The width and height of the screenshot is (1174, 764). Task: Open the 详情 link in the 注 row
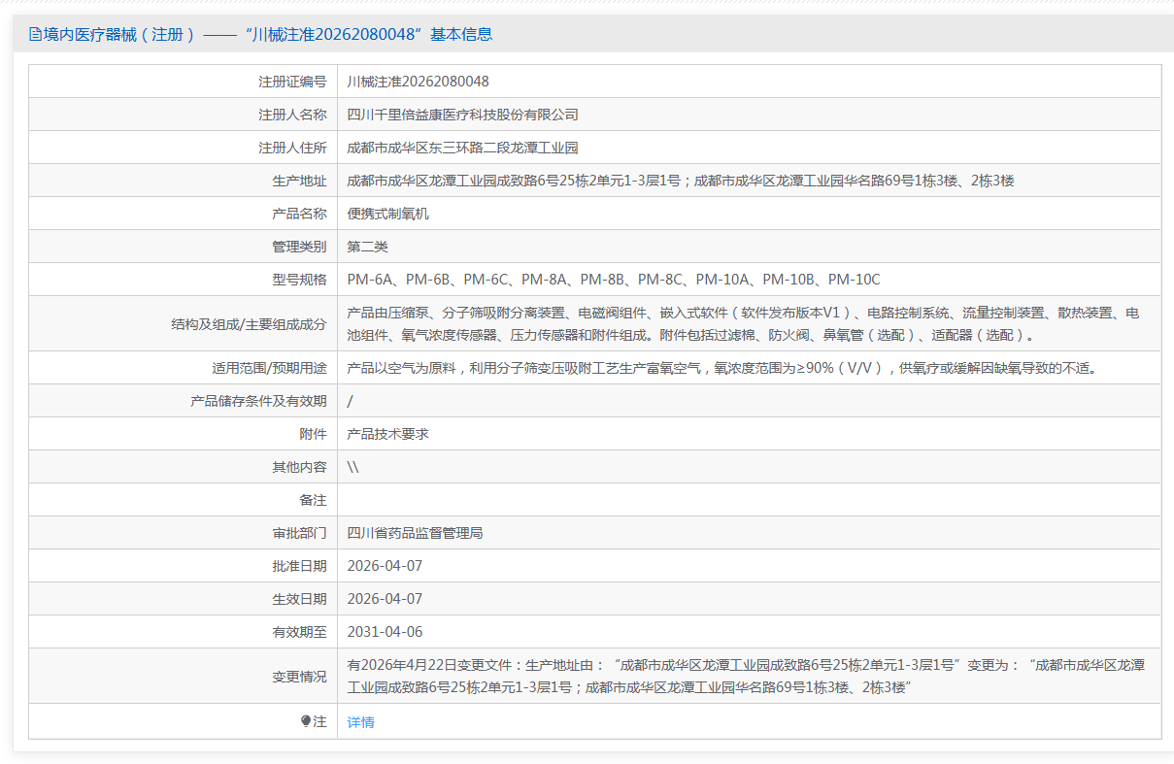pyautogui.click(x=360, y=722)
